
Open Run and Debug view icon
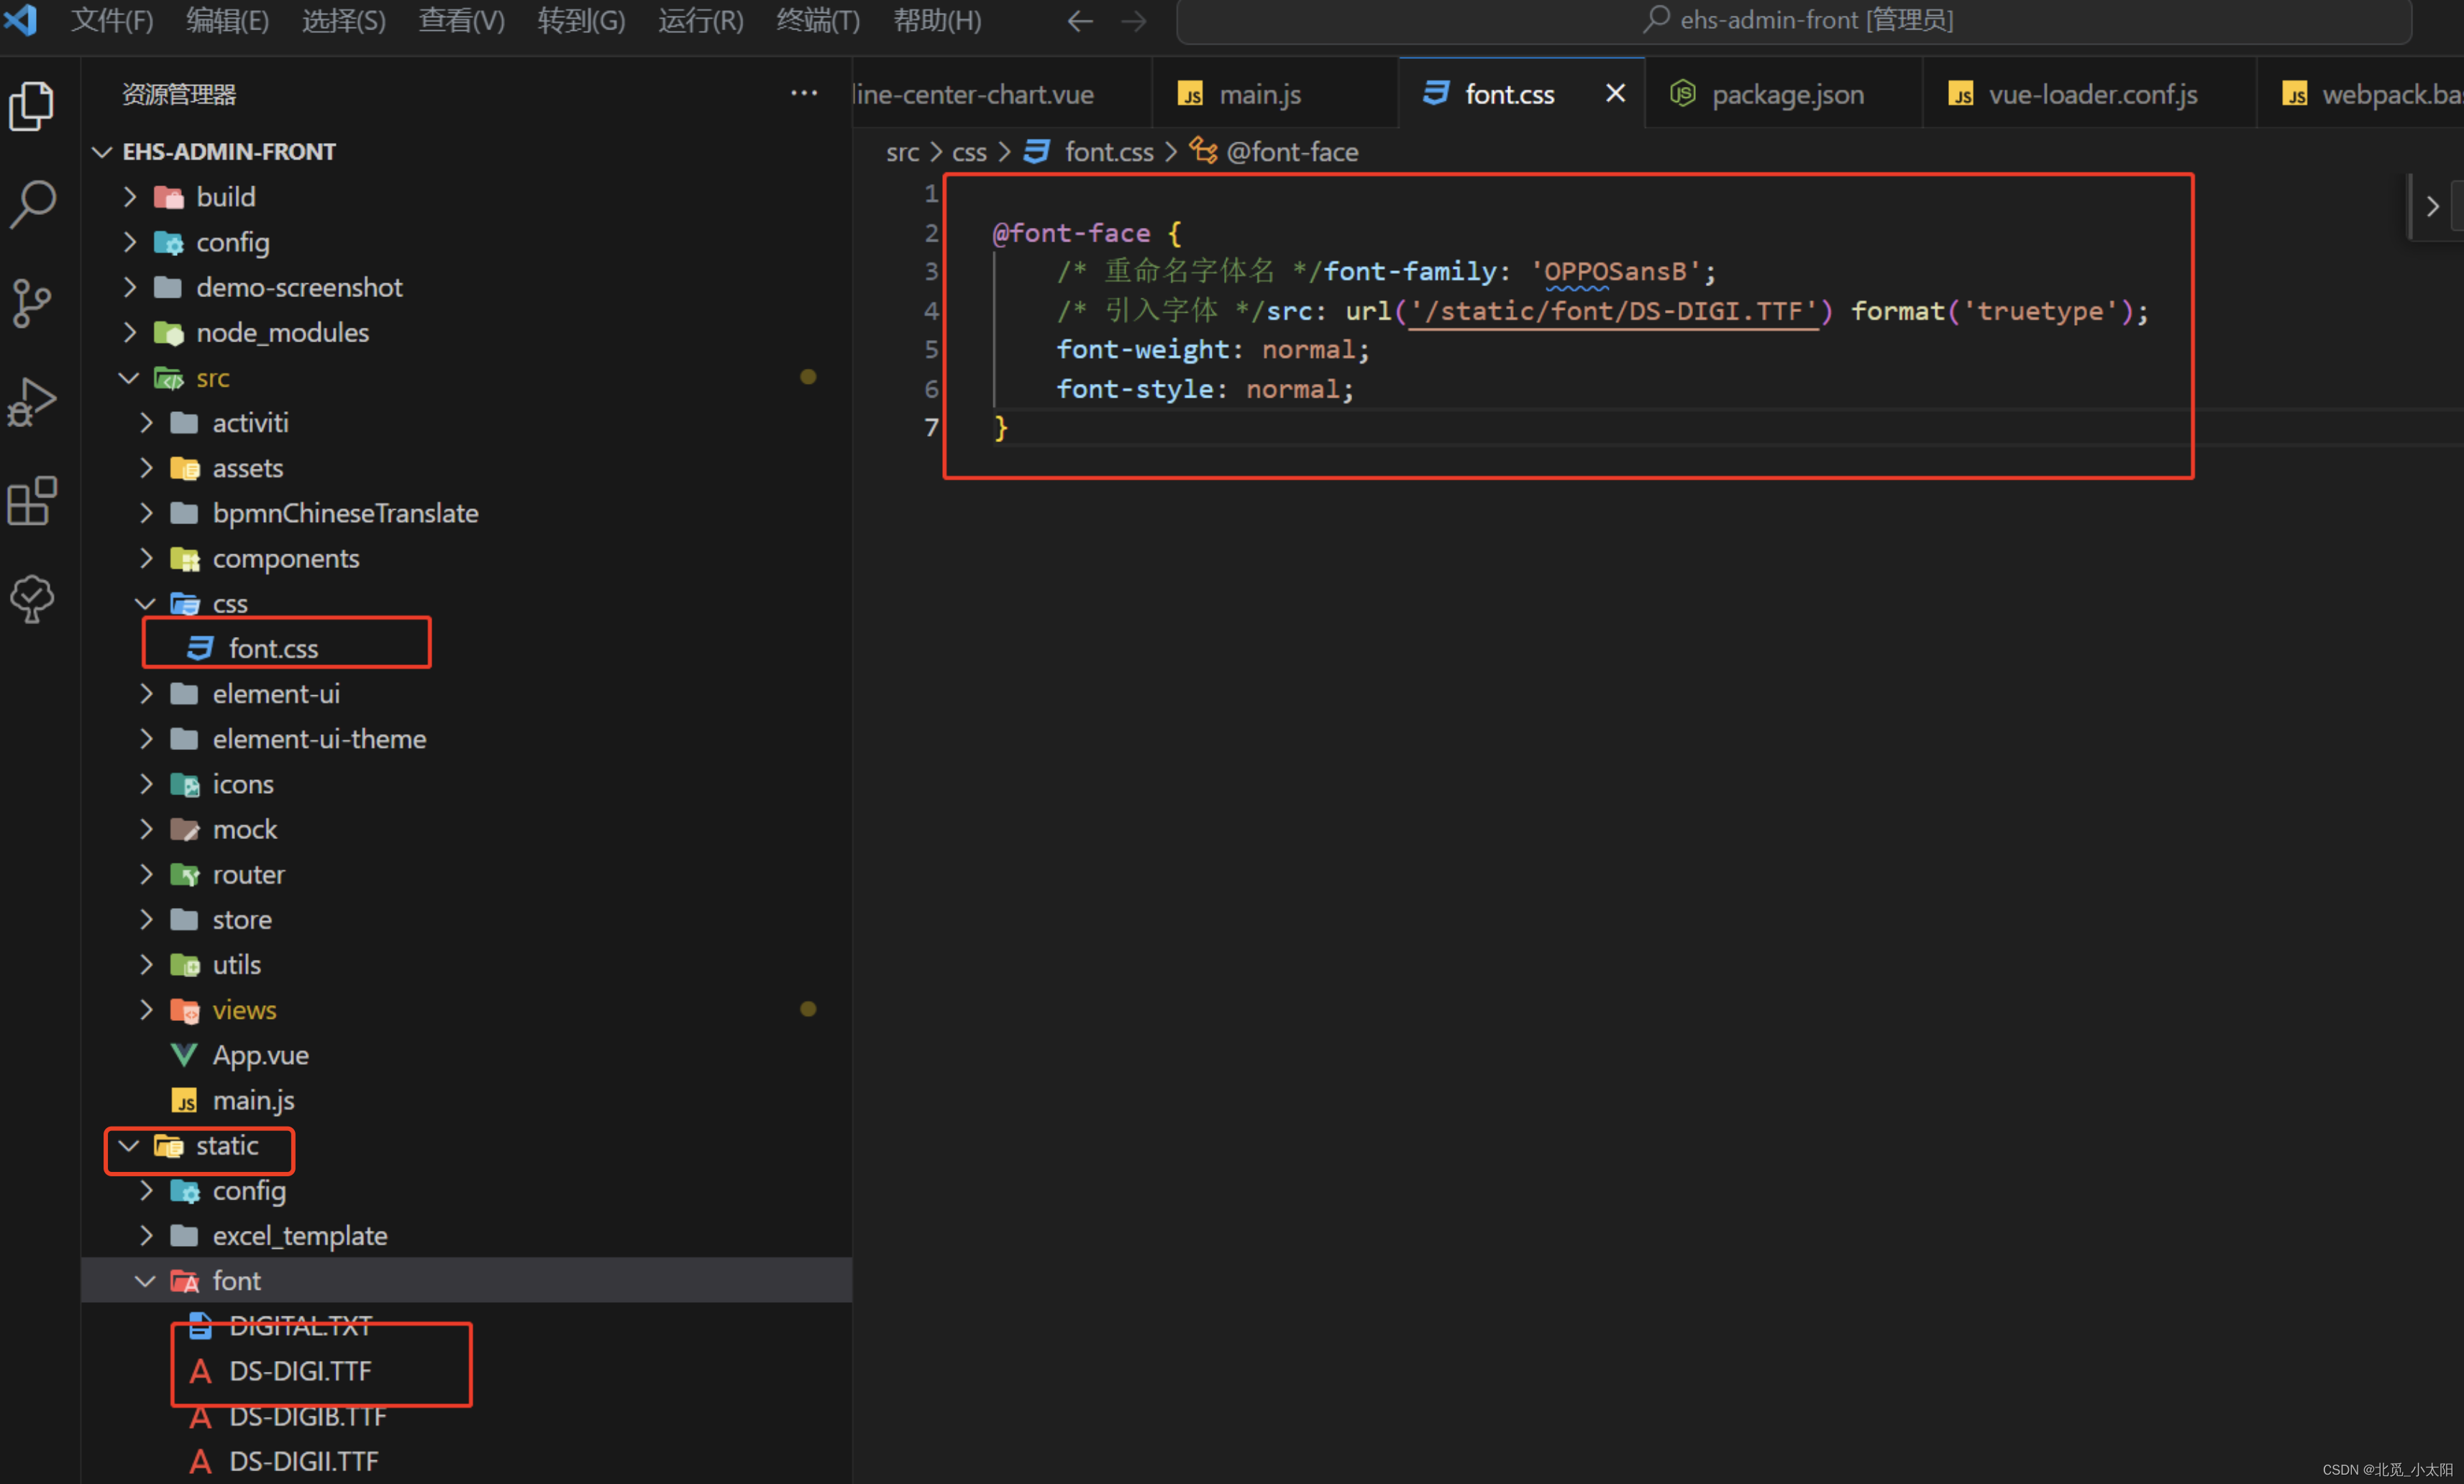[x=32, y=402]
